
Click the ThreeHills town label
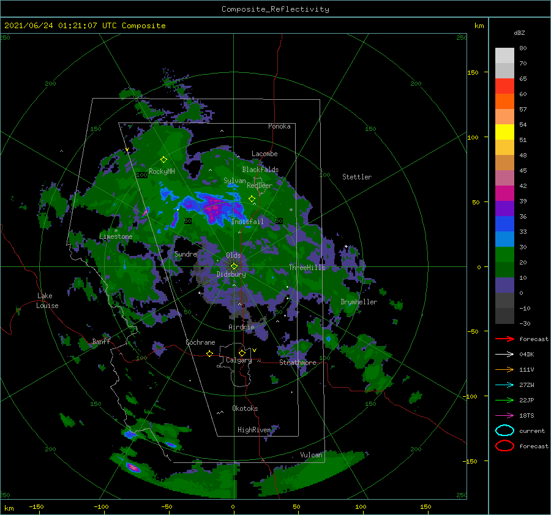pyautogui.click(x=307, y=268)
